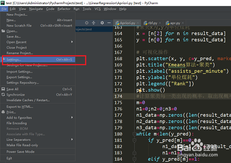
Task: Select Invalidate Caches / Restart...
Action: [38, 100]
